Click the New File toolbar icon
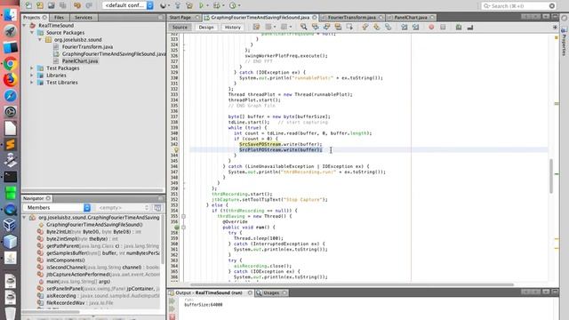The height and width of the screenshot is (320, 569). click(x=28, y=5)
